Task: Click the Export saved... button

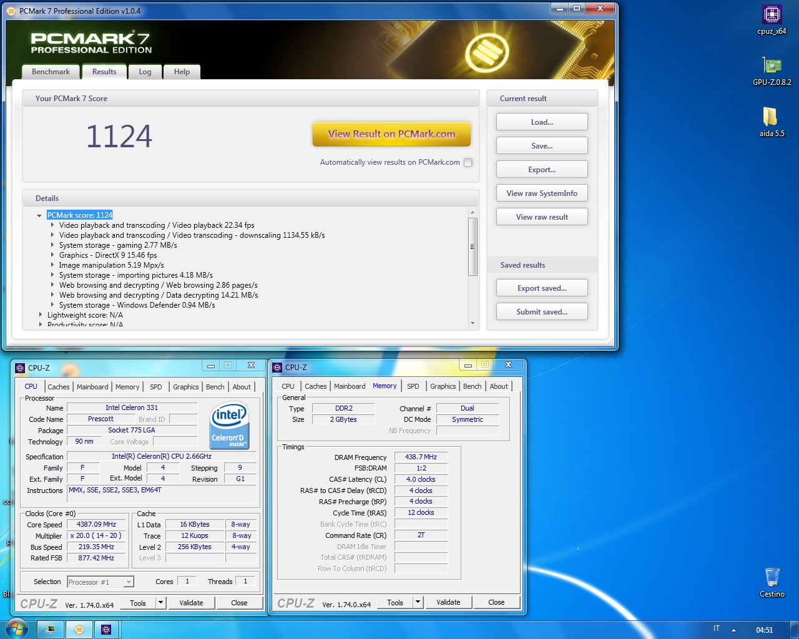Action: coord(542,288)
